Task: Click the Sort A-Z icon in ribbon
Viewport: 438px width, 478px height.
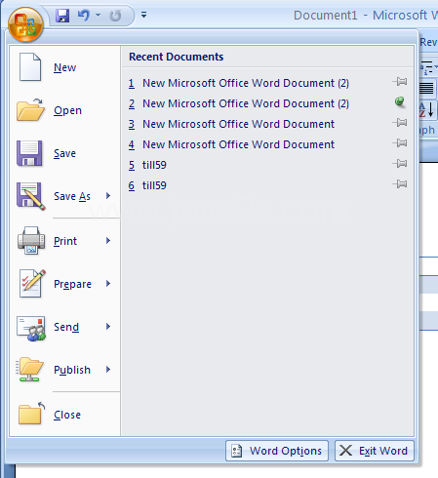Action: (426, 109)
